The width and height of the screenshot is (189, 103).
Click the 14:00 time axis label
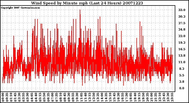(x=102, y=97)
